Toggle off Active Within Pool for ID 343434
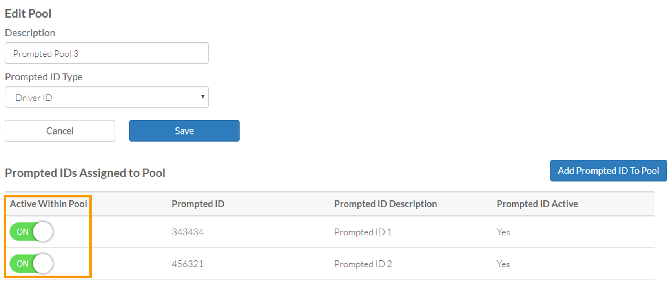 pyautogui.click(x=31, y=232)
